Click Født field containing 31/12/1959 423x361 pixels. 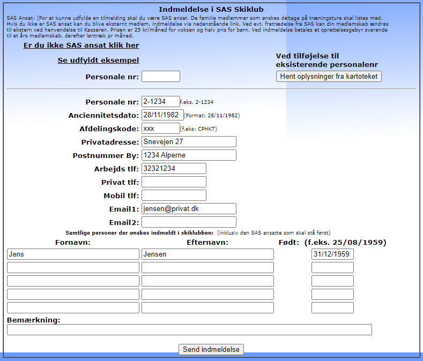click(x=332, y=254)
